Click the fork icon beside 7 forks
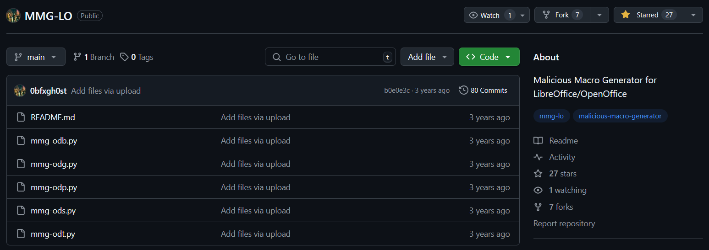The image size is (709, 250). point(538,207)
